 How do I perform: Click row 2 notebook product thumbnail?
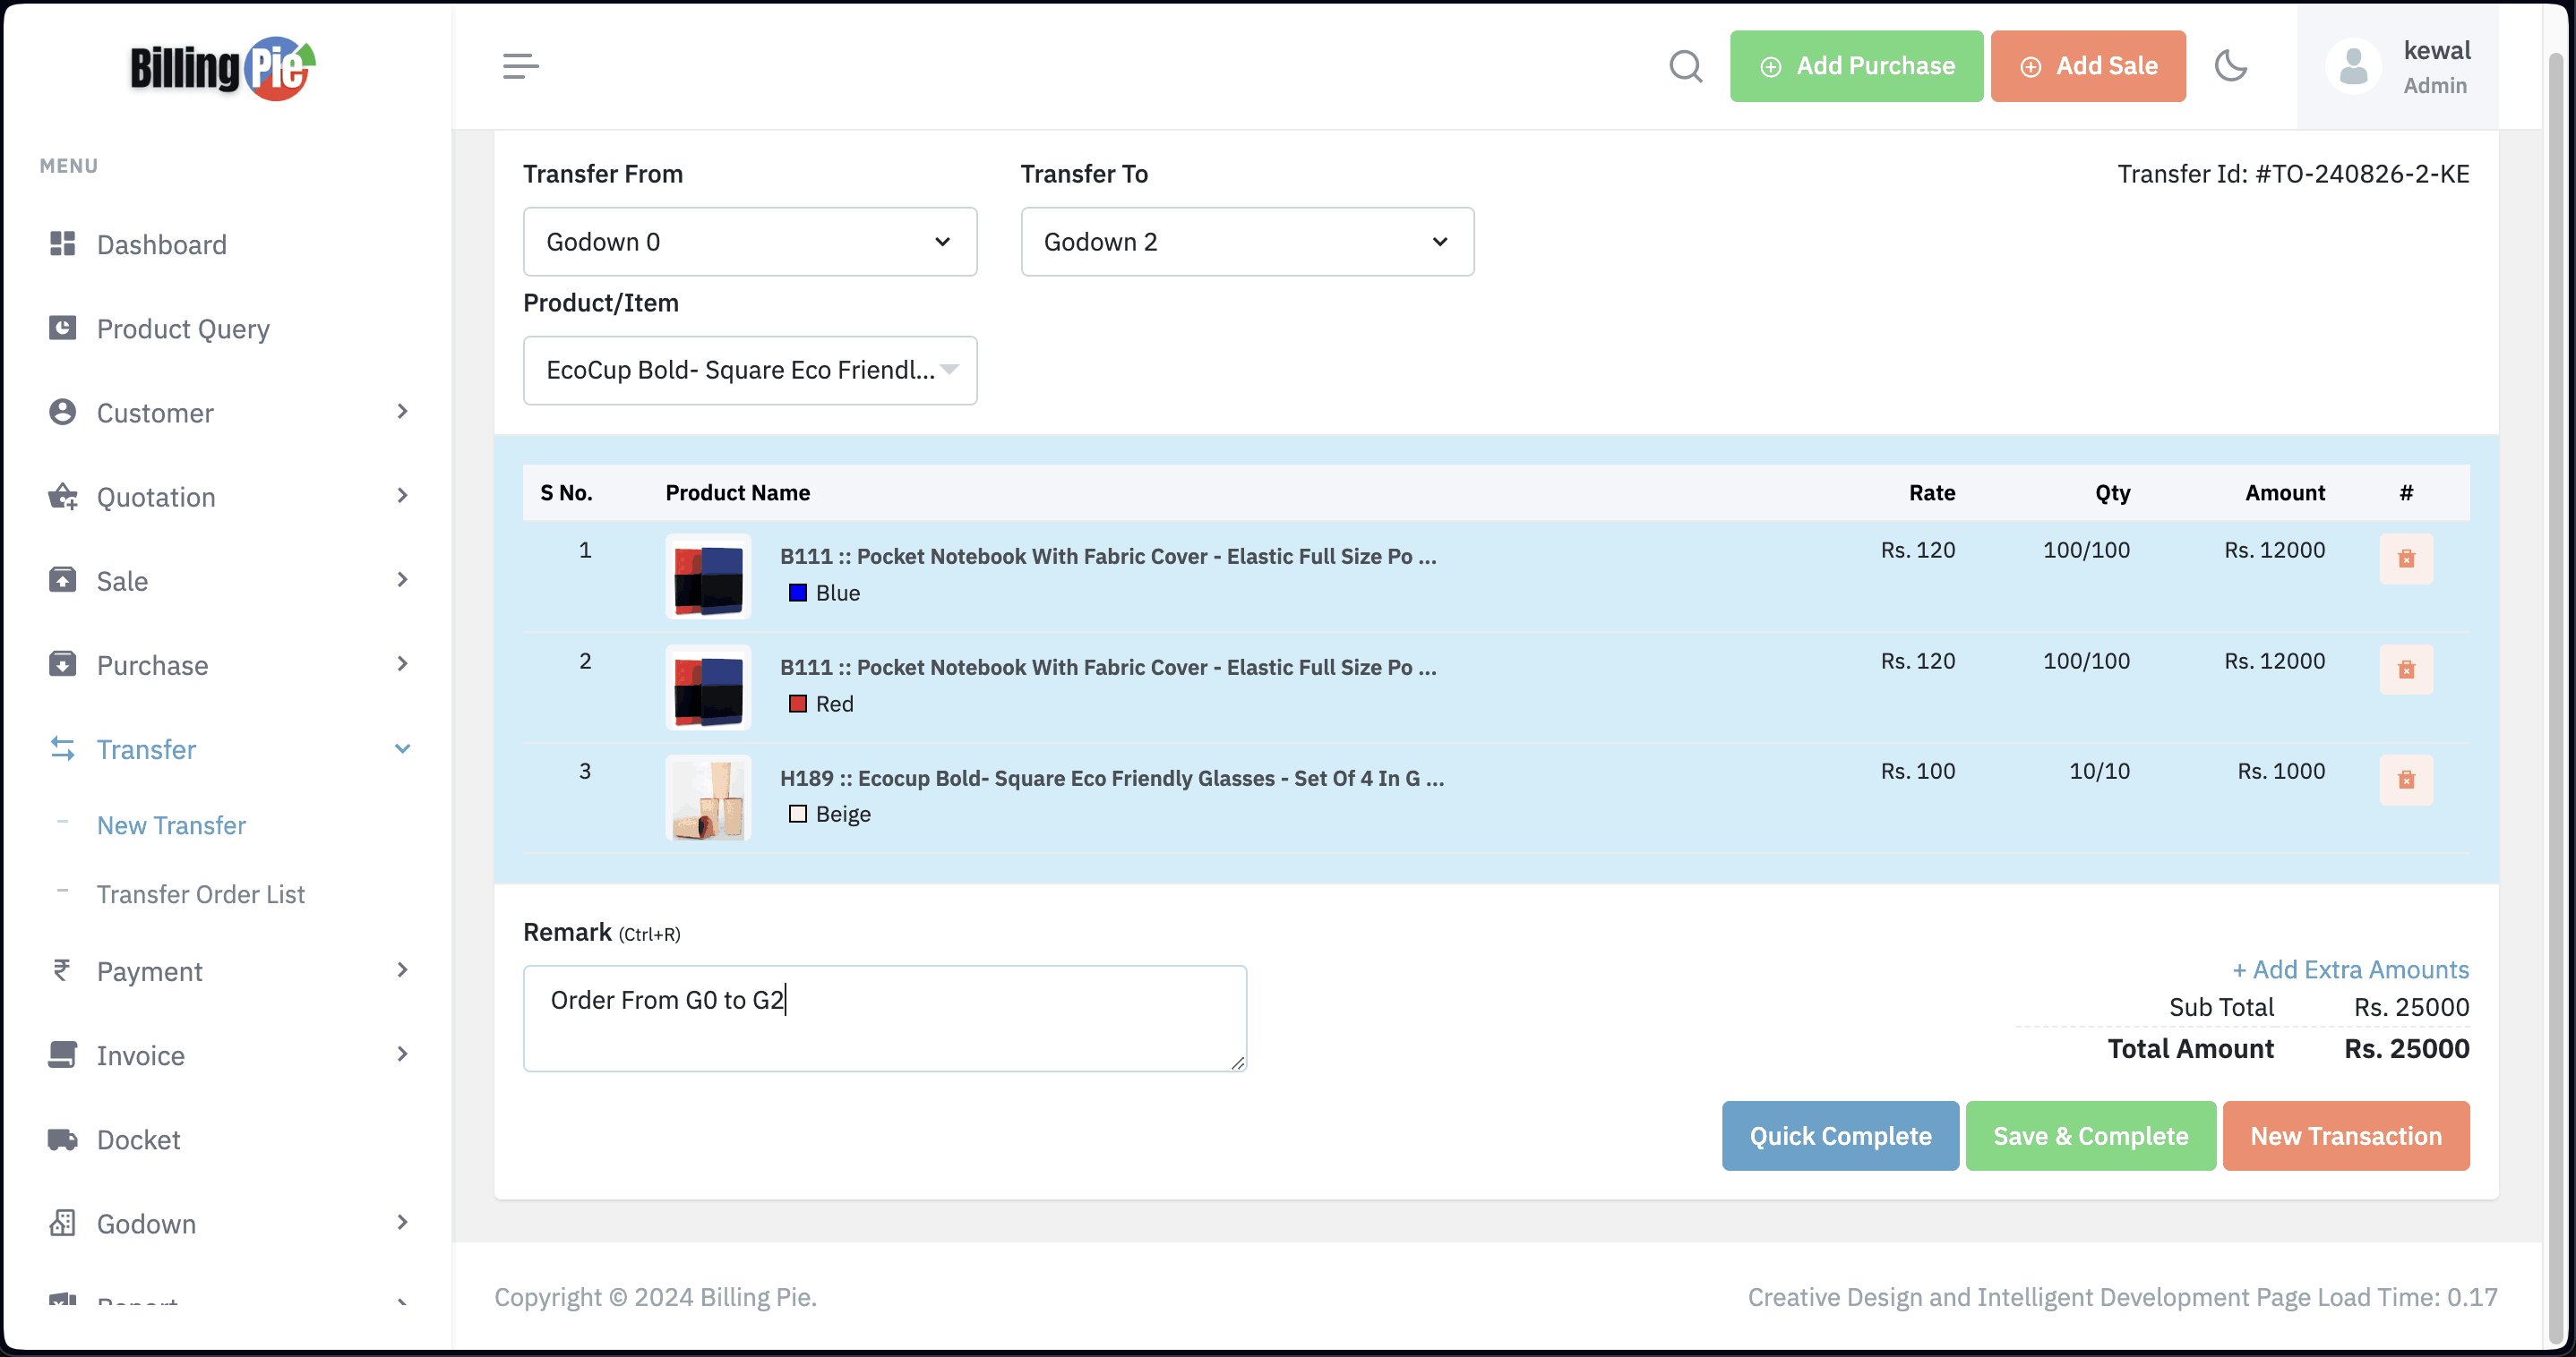(708, 687)
